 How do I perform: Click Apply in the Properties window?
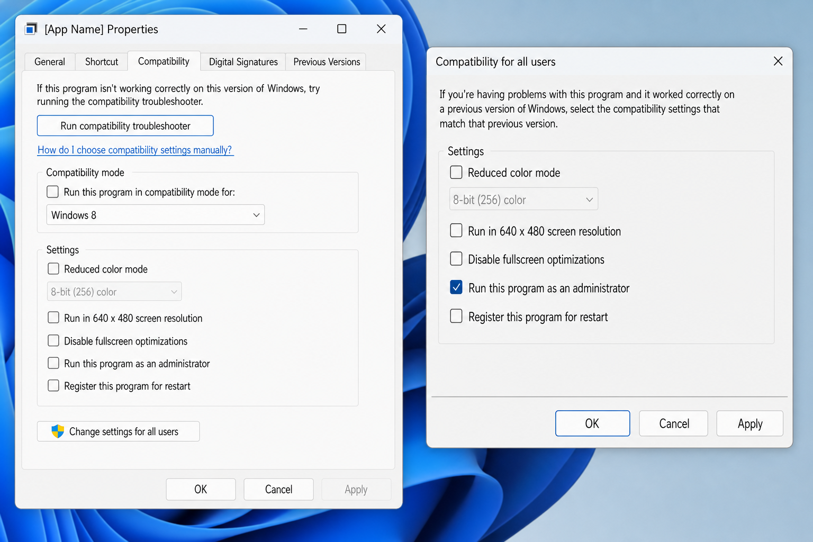(356, 490)
